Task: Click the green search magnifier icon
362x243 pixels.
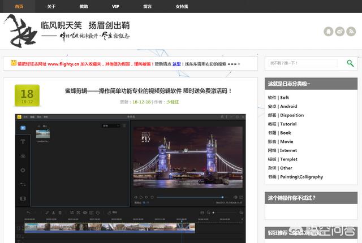Action: [x=350, y=63]
